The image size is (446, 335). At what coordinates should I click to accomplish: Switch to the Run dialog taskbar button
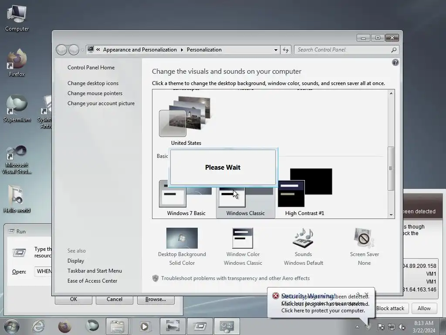tap(200, 326)
